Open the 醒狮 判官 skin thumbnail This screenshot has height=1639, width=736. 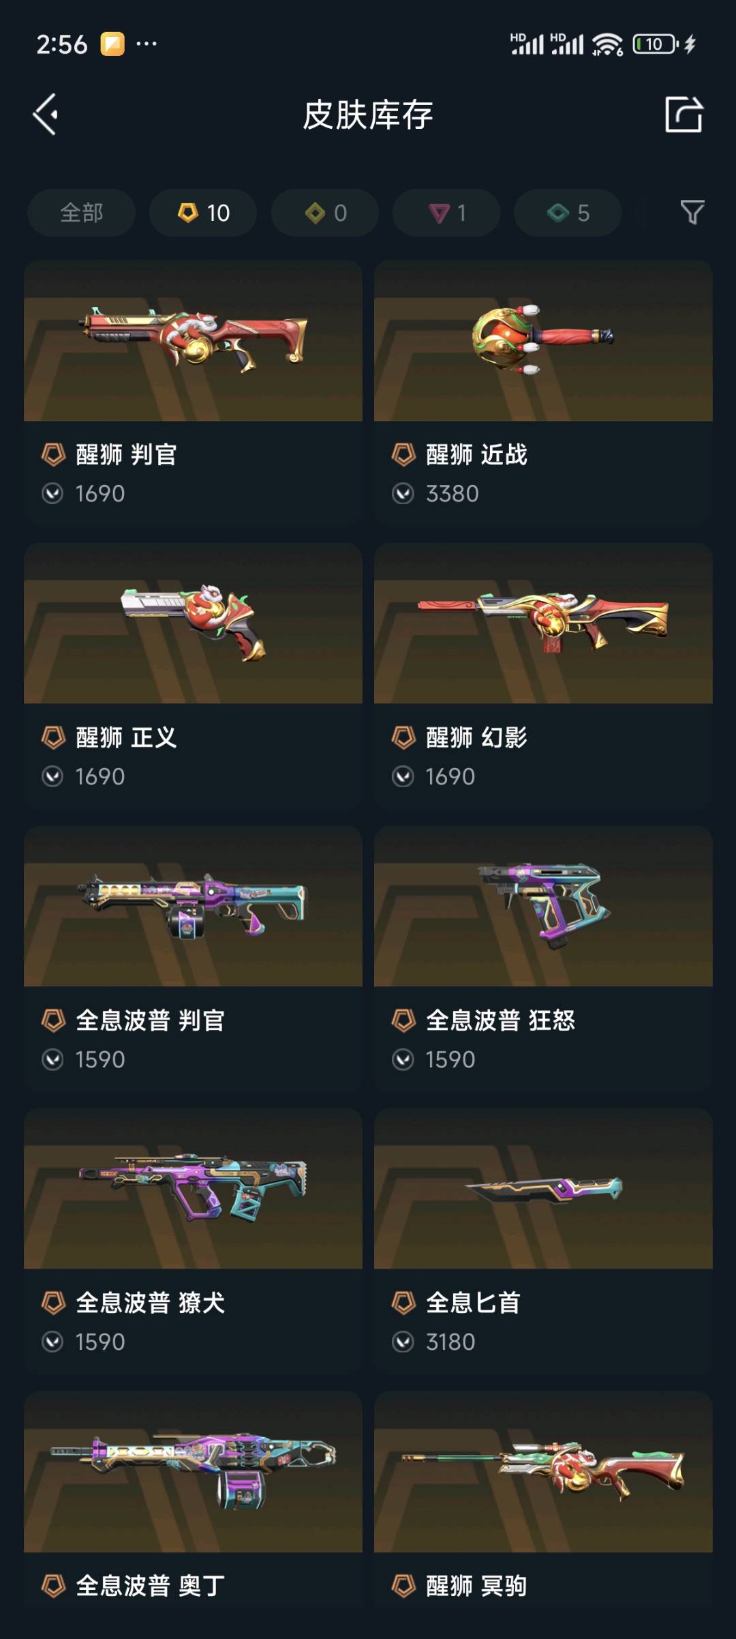193,340
